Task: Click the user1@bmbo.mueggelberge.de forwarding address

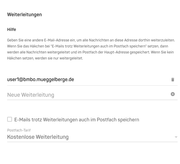Action: tap(40, 80)
